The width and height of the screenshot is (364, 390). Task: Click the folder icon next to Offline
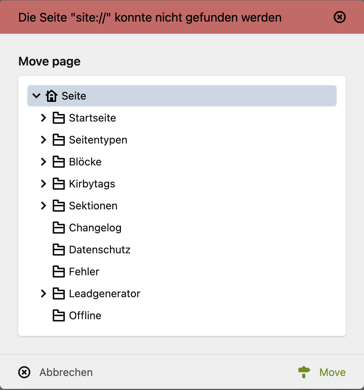tap(59, 315)
